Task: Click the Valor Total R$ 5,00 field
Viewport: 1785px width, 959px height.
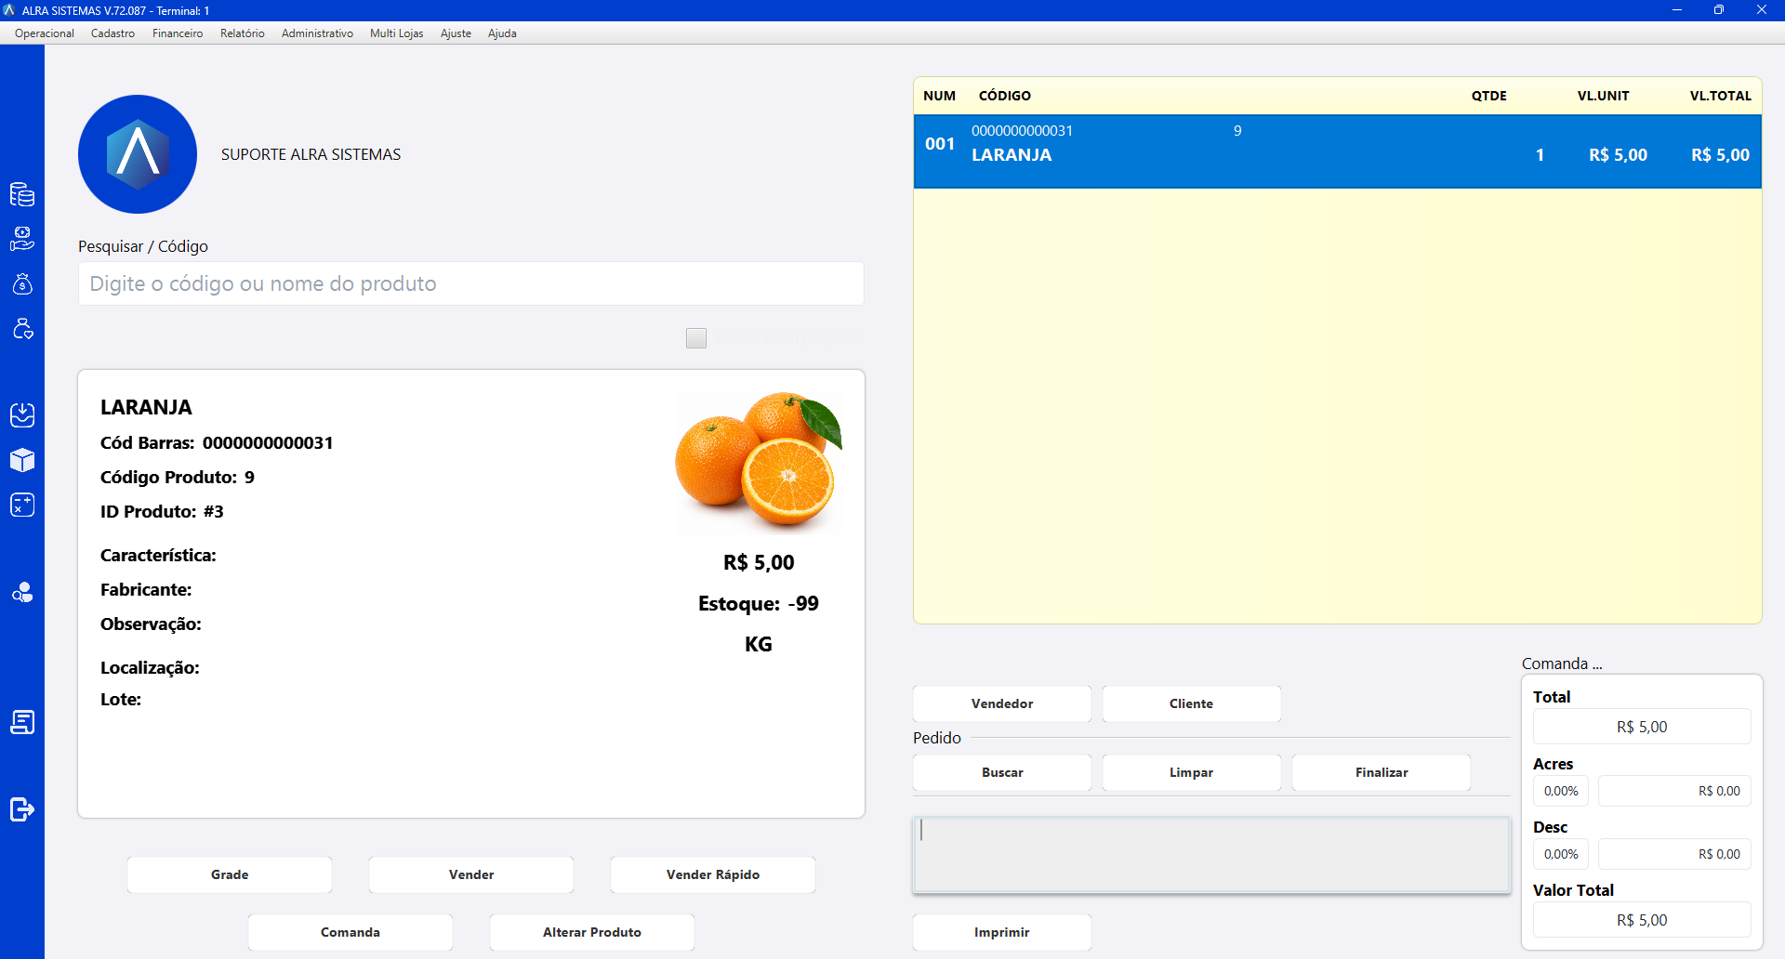Action: pos(1642,920)
